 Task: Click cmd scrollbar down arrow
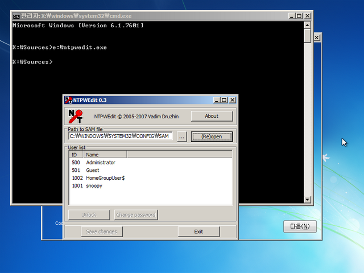click(307, 200)
